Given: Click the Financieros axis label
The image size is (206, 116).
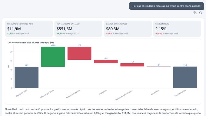Looking at the screenshot, I should point(155,92).
